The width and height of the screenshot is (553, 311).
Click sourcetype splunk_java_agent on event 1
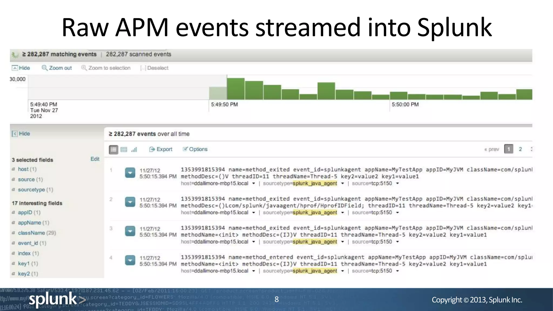click(315, 183)
